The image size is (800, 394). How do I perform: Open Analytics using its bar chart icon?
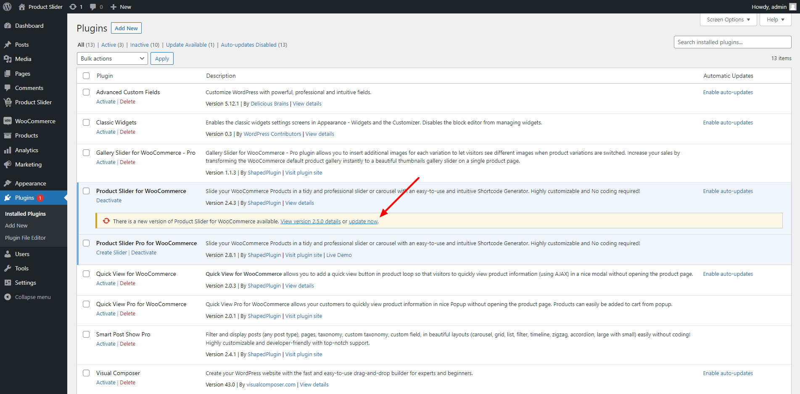click(x=8, y=150)
